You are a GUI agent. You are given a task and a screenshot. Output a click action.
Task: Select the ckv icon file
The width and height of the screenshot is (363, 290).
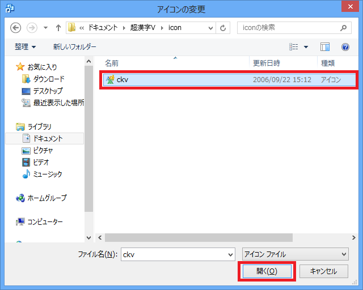[x=123, y=80]
